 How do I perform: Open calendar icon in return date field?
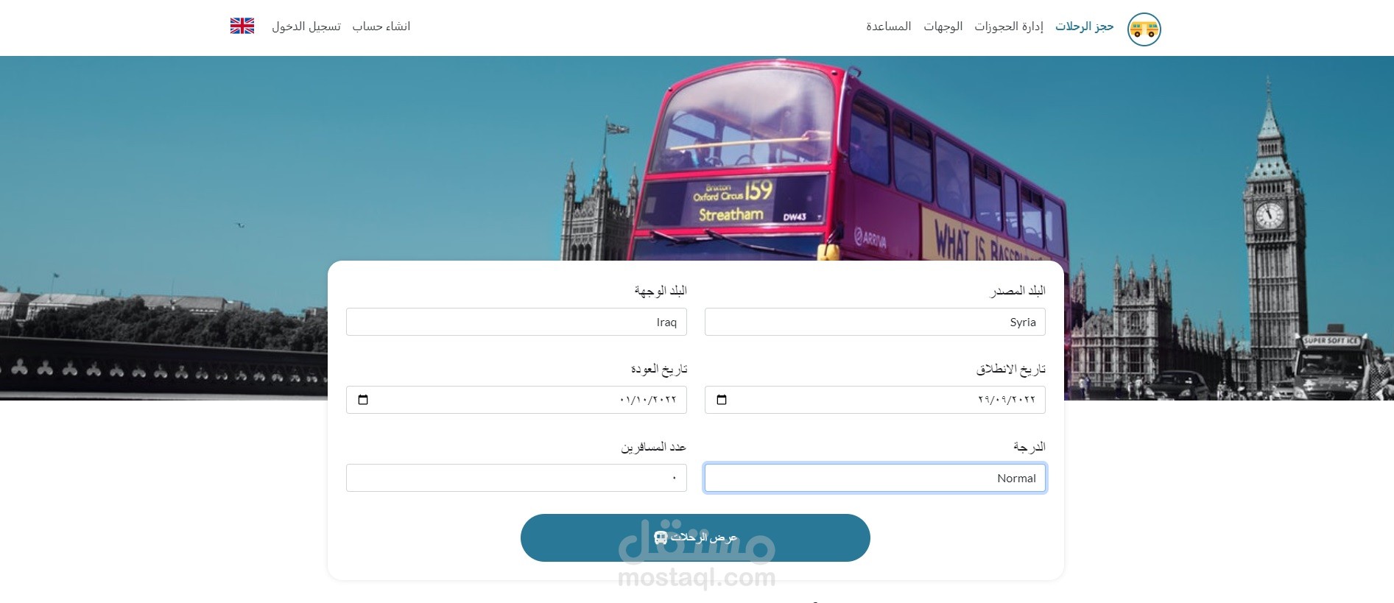tap(363, 400)
